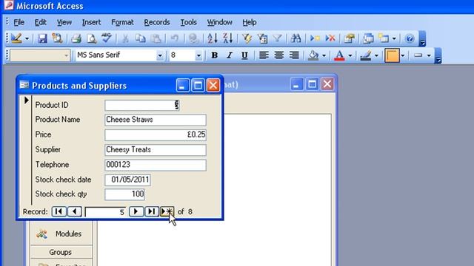Open the Records menu
Image resolution: width=474 pixels, height=266 pixels.
(x=157, y=22)
